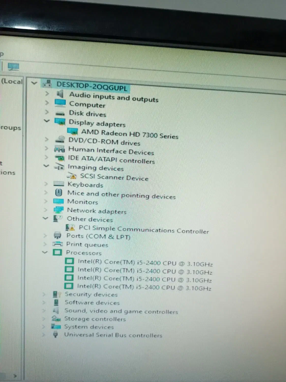Click the Security devices icon
This screenshot has width=286, height=382.
coord(56,294)
